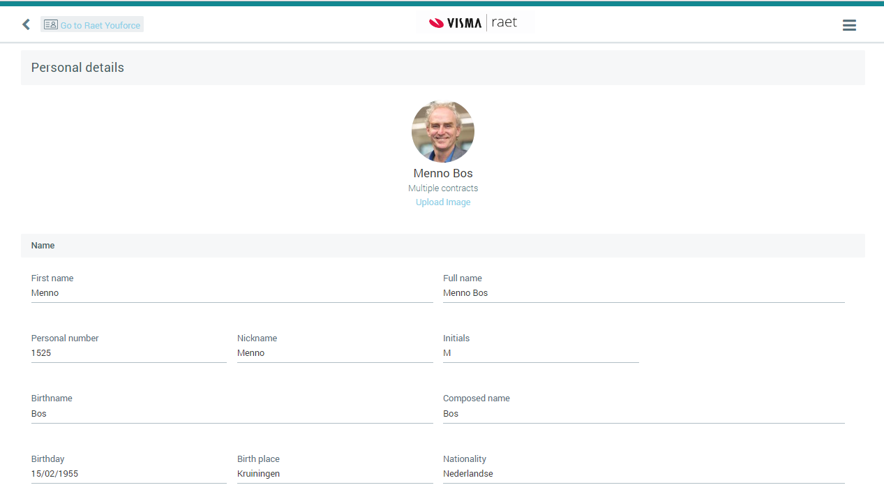This screenshot has height=499, width=884.
Task: Go to Raet Youforce link
Action: click(100, 26)
